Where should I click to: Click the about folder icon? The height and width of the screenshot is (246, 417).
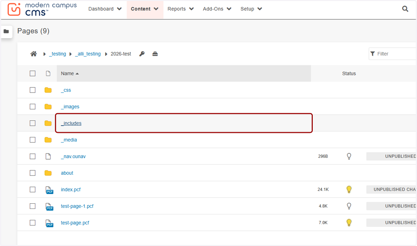[48, 173]
